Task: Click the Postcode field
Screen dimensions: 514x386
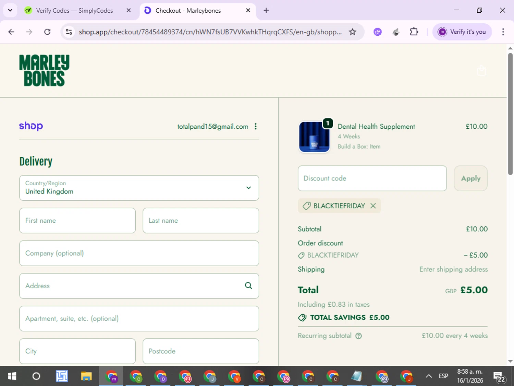Action: 201,351
